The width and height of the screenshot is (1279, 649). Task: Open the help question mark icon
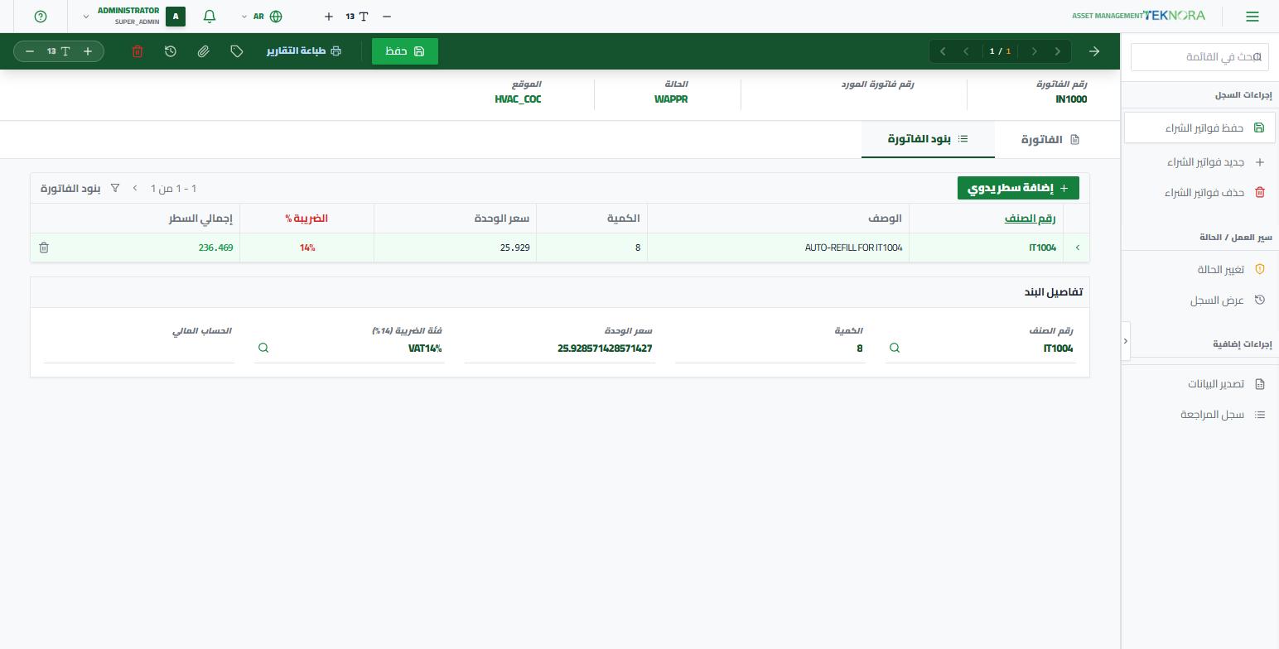41,17
